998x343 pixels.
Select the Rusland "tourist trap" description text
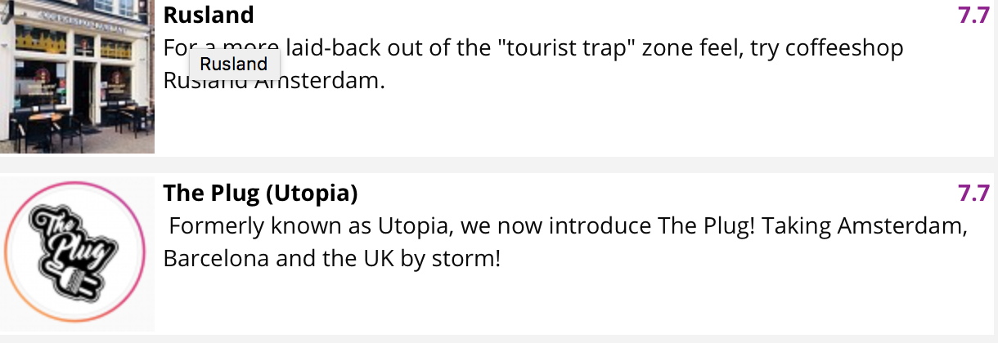pyautogui.click(x=533, y=64)
